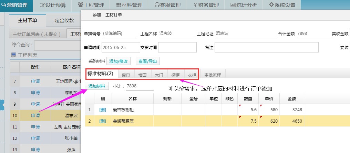Open the 审批流程 tab
This screenshot has height=153, width=350.
tap(213, 75)
